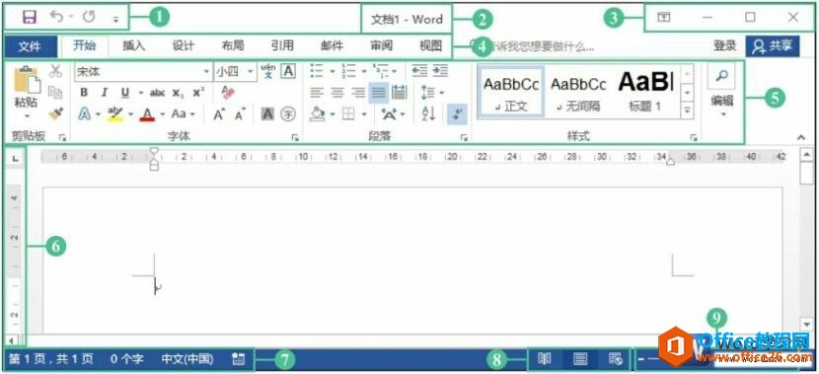Select the Format Painter brush
Image resolution: width=819 pixels, height=374 pixels.
tap(55, 112)
